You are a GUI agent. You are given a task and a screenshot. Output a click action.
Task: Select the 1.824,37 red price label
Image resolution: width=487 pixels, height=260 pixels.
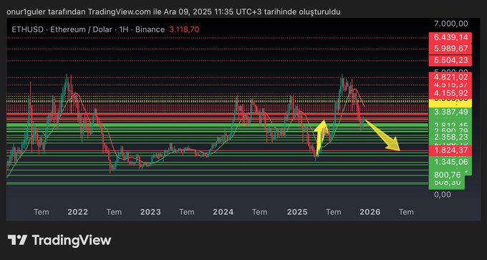pyautogui.click(x=450, y=150)
